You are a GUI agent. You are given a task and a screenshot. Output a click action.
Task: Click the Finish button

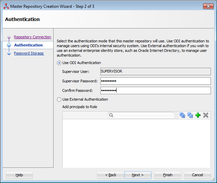[168, 175]
